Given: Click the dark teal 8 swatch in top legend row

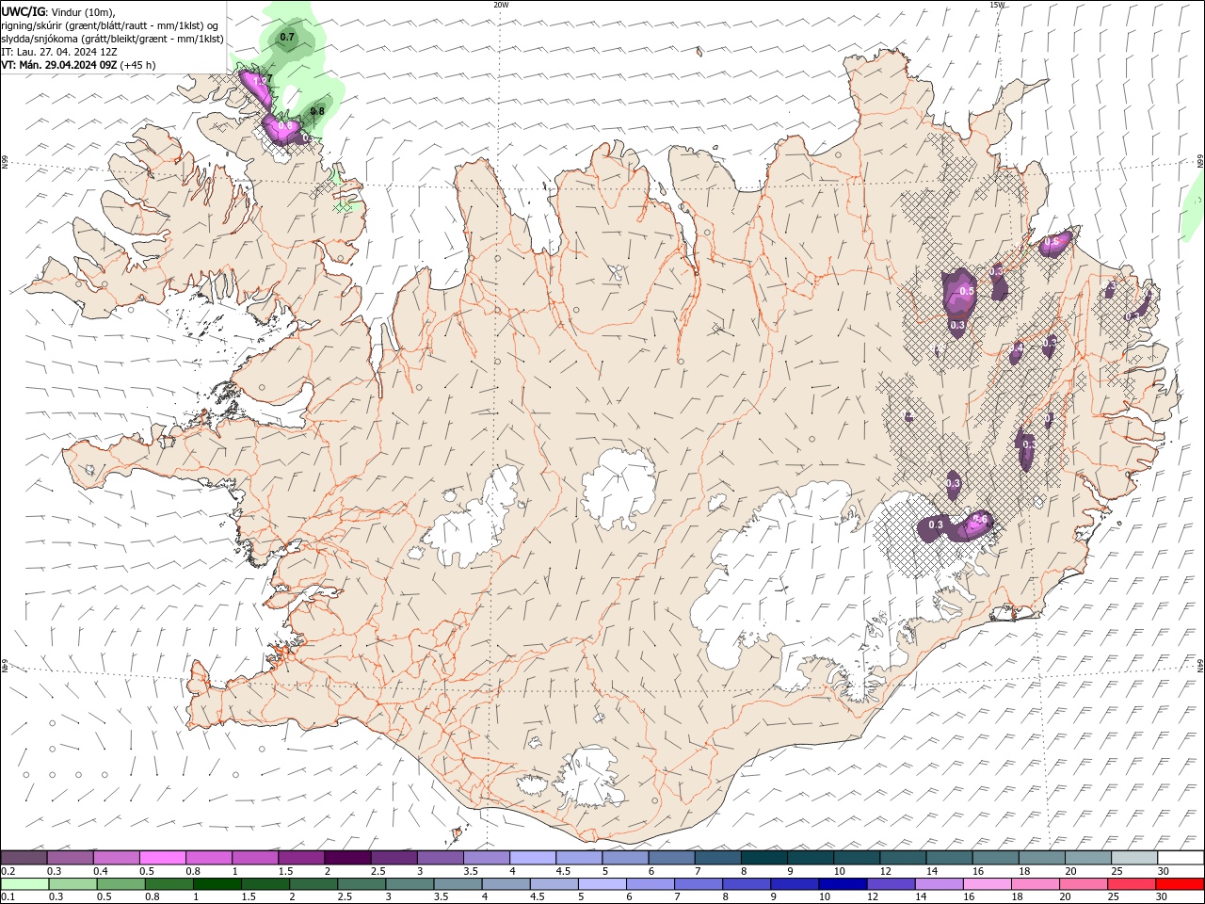Looking at the screenshot, I should point(763,858).
